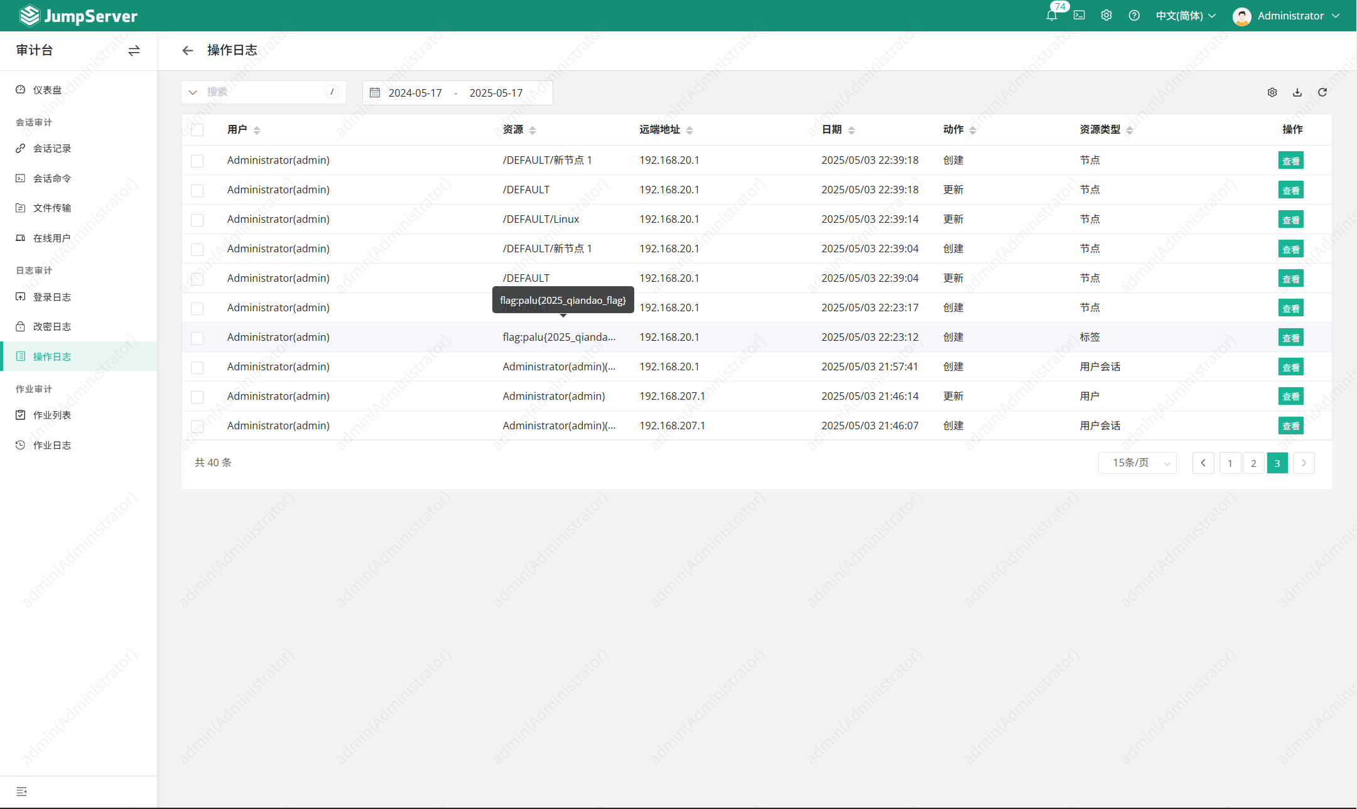Click resource cell flag:palu{2025_qianda...
Screen dimensions: 1357x809
[559, 338]
